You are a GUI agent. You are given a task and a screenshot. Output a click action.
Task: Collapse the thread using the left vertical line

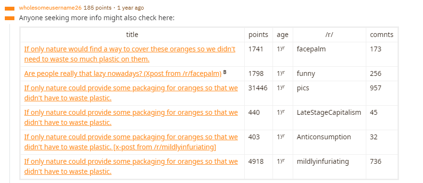[10, 103]
